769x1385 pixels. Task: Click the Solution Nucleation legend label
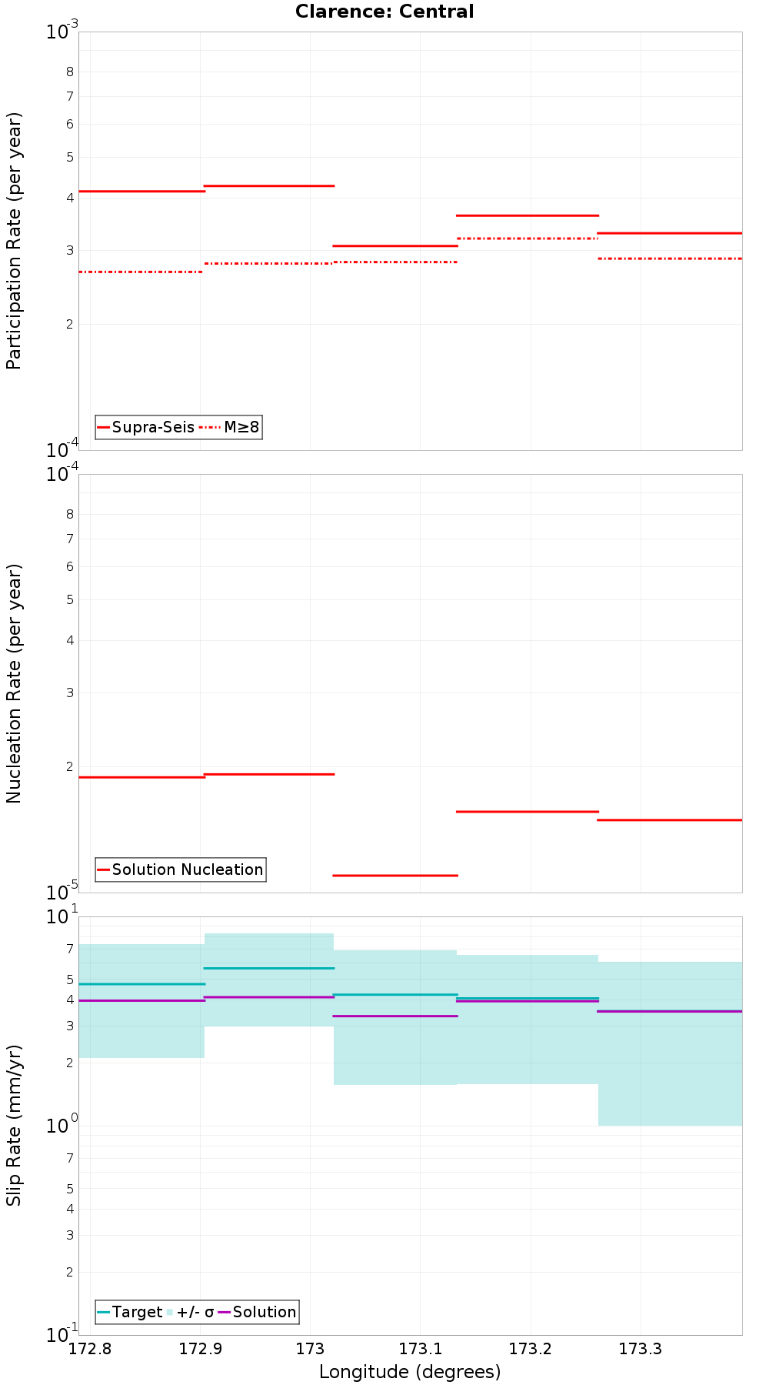(188, 869)
